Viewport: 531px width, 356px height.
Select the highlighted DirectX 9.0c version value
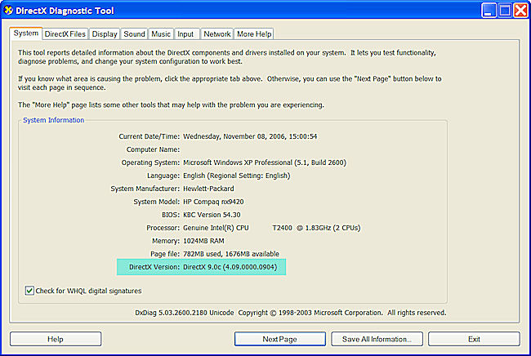pyautogui.click(x=230, y=267)
